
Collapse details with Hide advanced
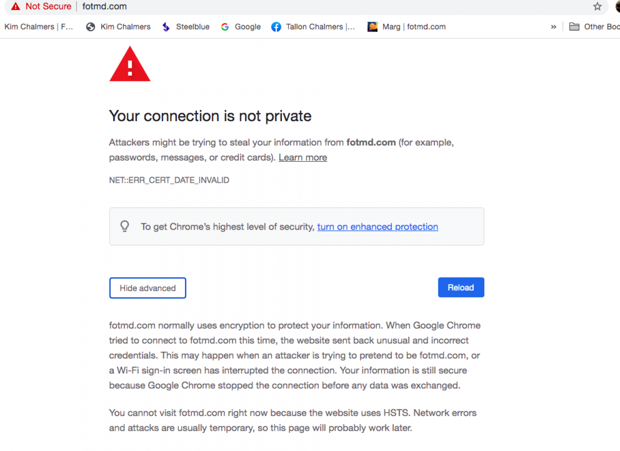point(148,288)
